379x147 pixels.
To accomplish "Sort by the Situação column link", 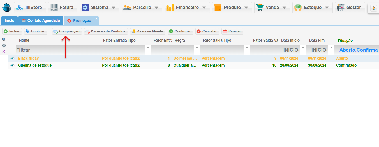I will 345,41.
